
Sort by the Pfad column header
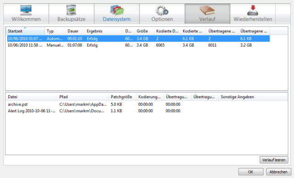pyautogui.click(x=83, y=97)
